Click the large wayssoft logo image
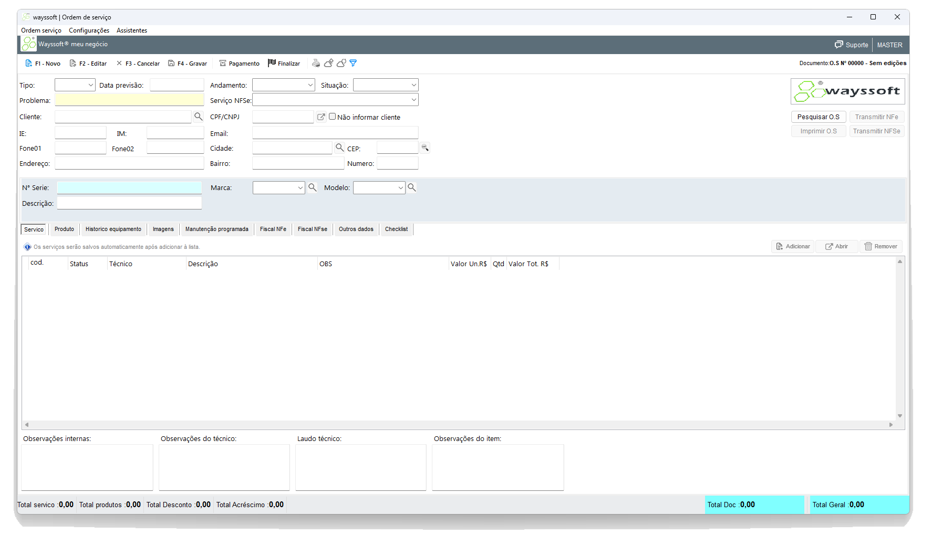932x535 pixels. pos(848,91)
